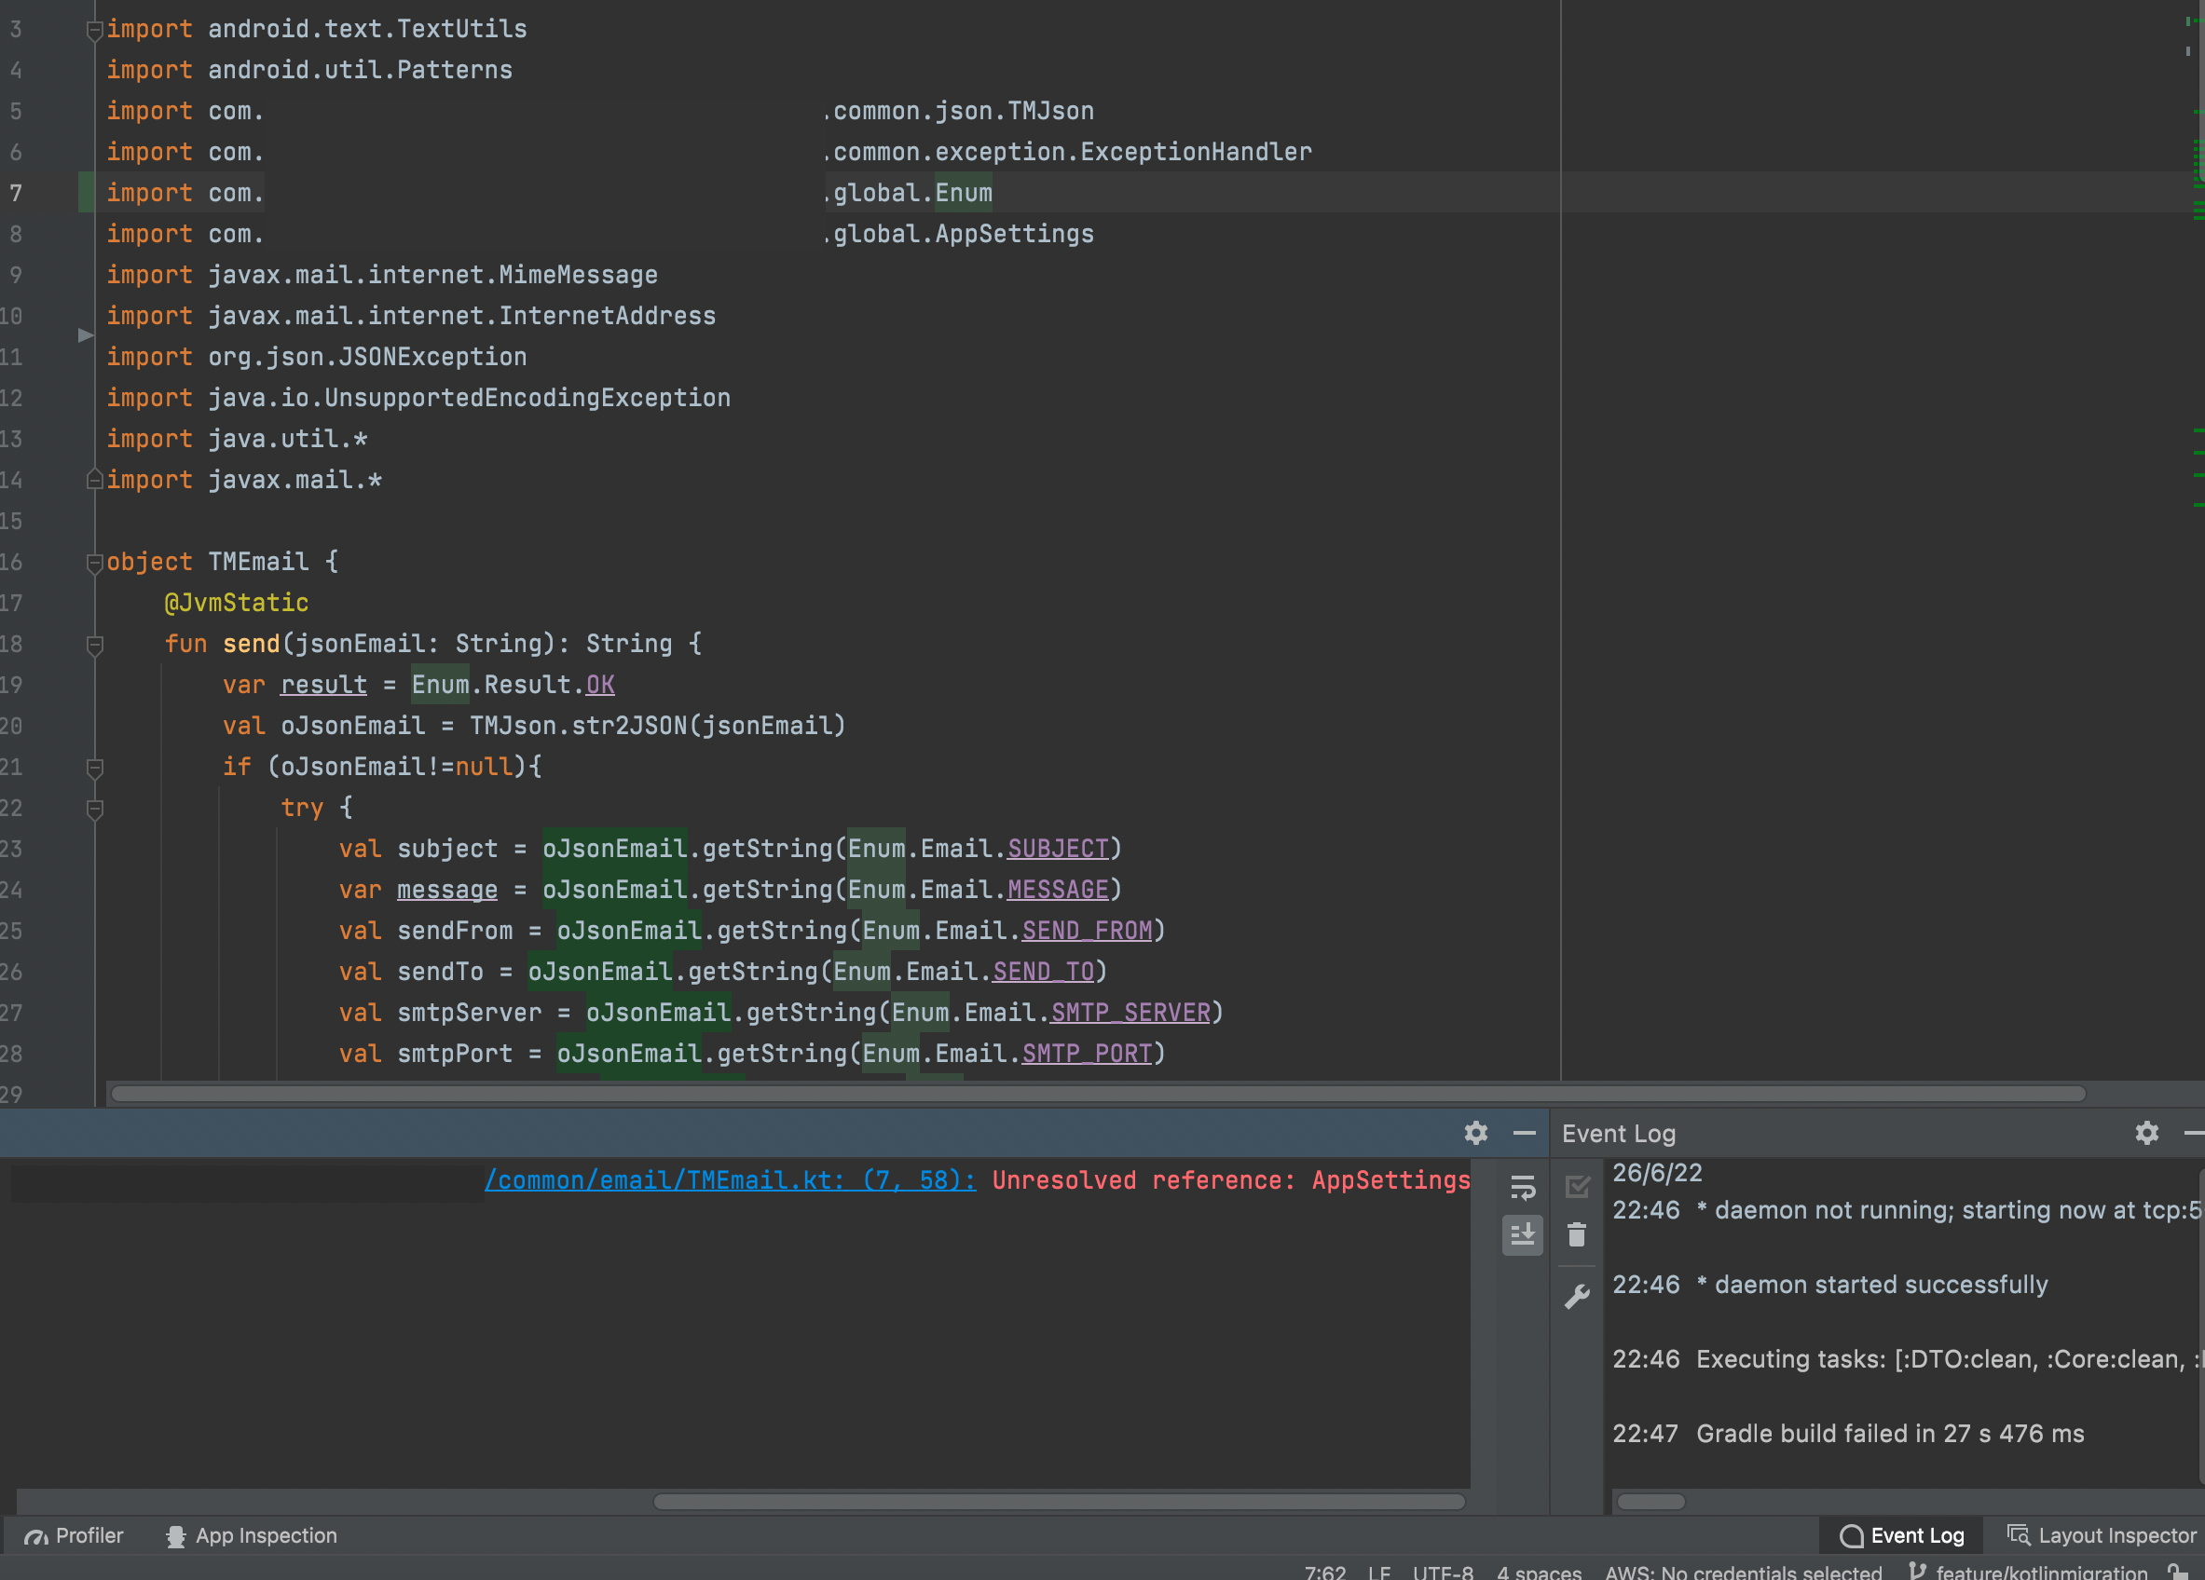The height and width of the screenshot is (1580, 2205).
Task: Toggle scroll-to-end in the build output
Action: coord(1523,1235)
